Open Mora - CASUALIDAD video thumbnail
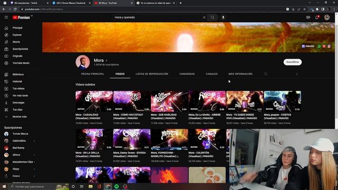 click(x=94, y=101)
